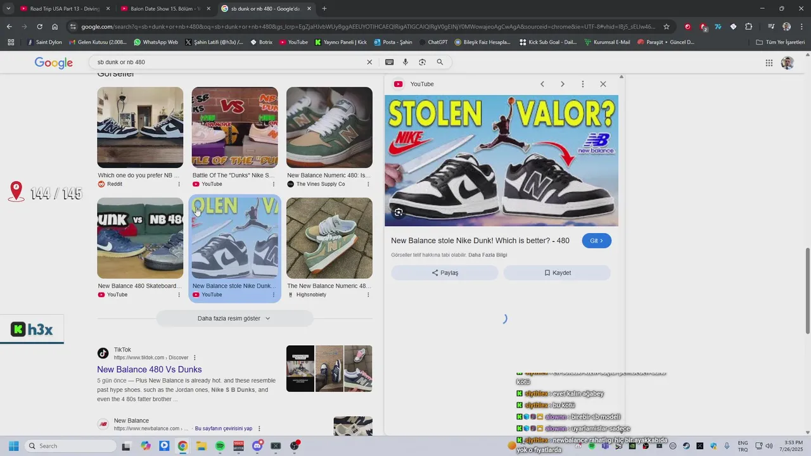Viewport: 811px width, 456px height.
Task: Click the page vertical scrollbar thumb
Action: point(807,291)
